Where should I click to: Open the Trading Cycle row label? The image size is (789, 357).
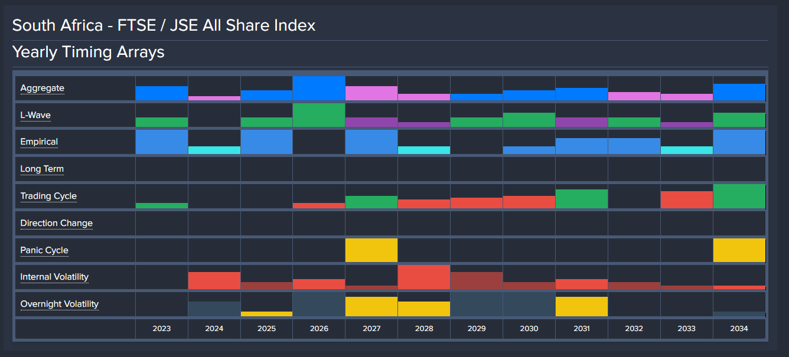(x=48, y=196)
